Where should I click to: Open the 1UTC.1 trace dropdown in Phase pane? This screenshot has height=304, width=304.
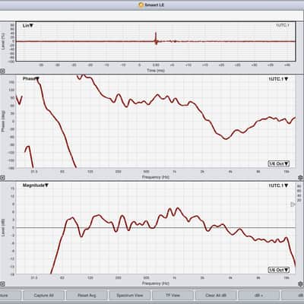point(278,79)
